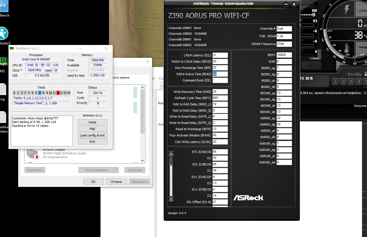Click the tRDRD_sg value field
This screenshot has height=237, width=367.
[284, 68]
